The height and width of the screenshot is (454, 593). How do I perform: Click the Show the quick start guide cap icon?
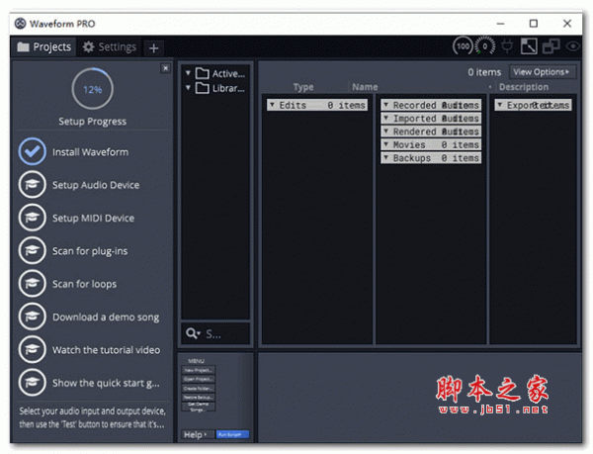(33, 383)
